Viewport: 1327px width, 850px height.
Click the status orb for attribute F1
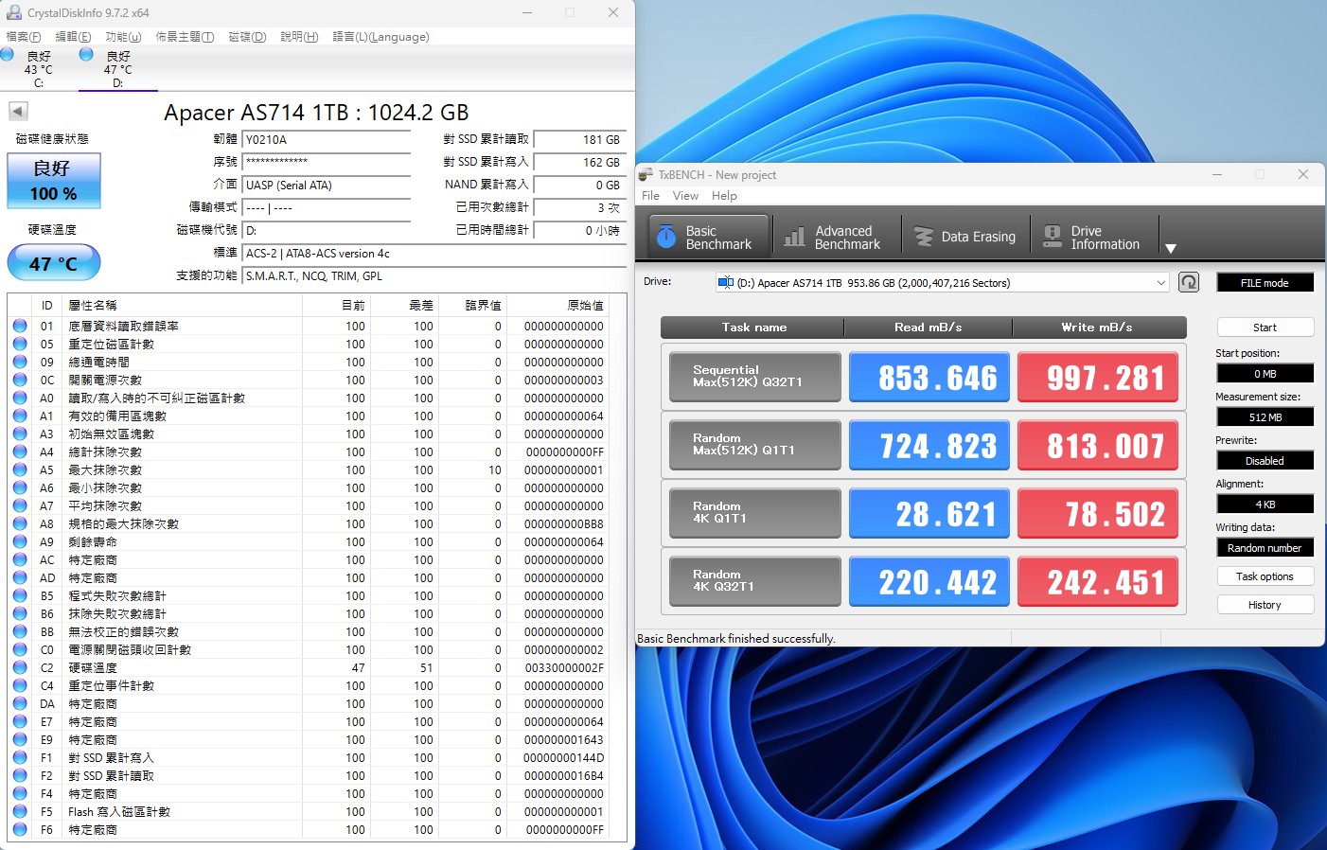click(20, 757)
